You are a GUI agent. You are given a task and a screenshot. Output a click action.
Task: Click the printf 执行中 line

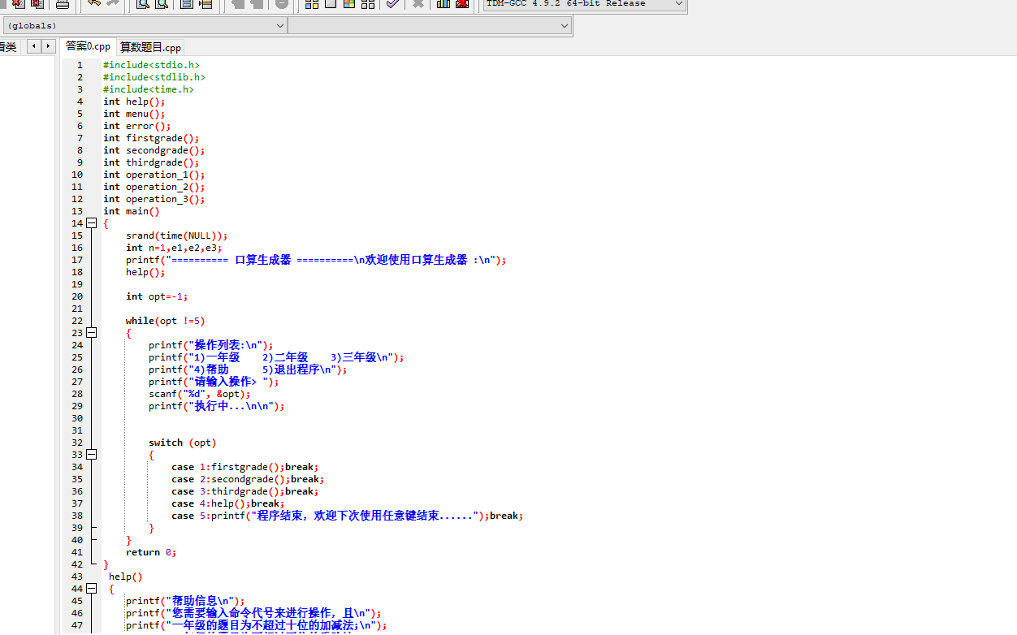[217, 406]
